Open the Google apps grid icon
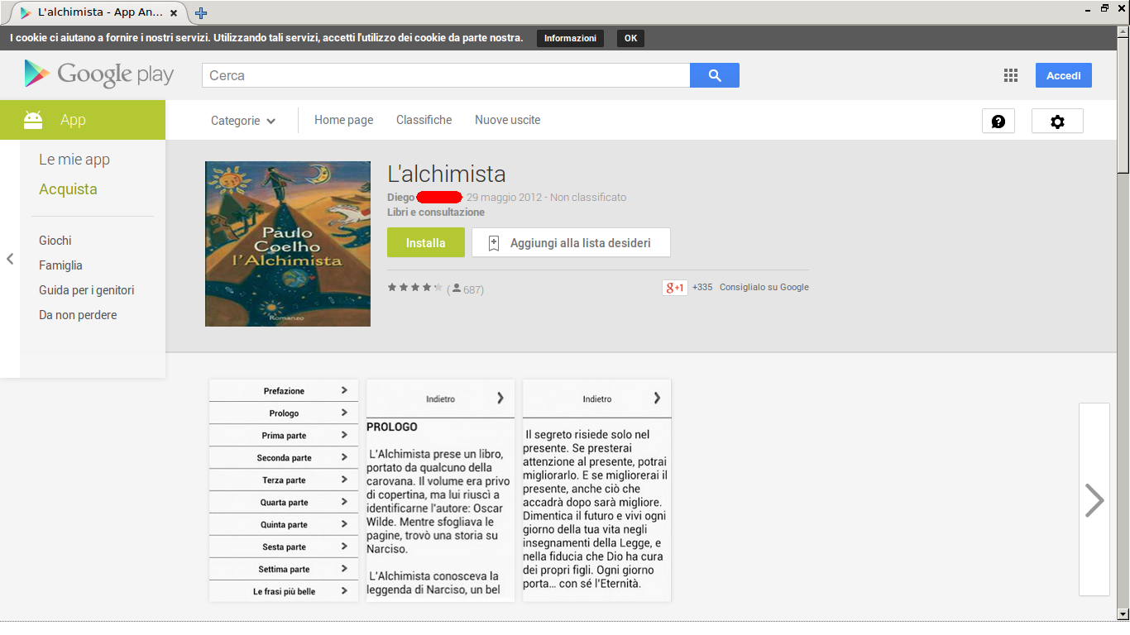 tap(1011, 75)
